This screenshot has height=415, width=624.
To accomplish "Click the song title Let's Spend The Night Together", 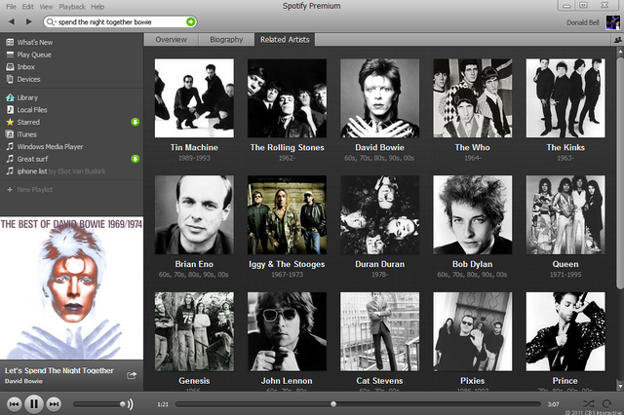I will tap(59, 370).
